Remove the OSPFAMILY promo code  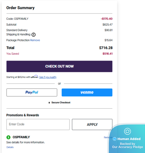pyautogui.click(x=107, y=137)
